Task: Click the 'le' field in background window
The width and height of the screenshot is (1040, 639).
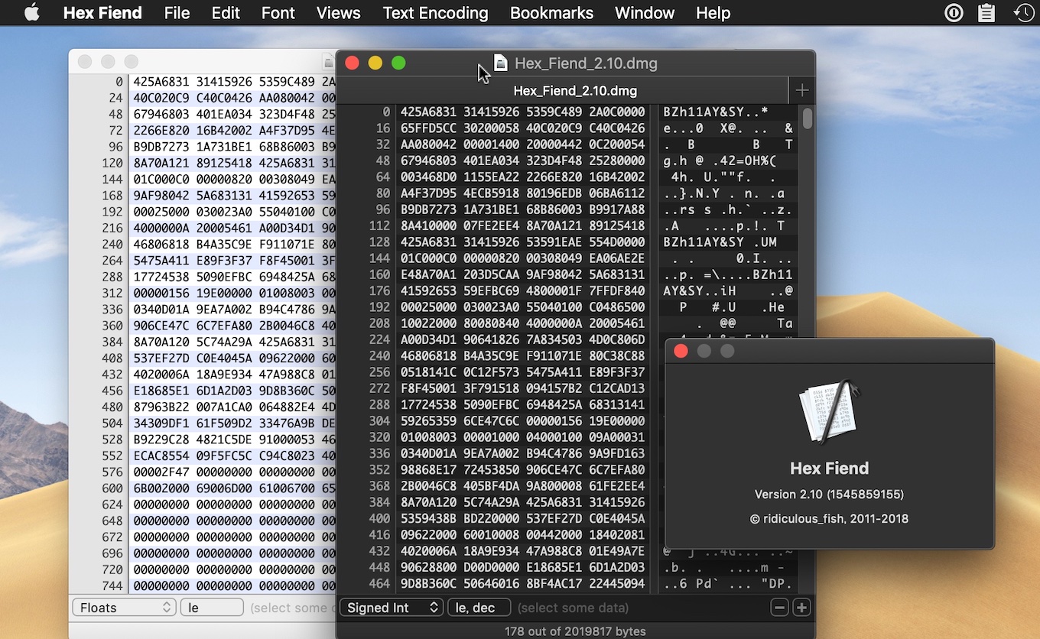Action: (212, 608)
